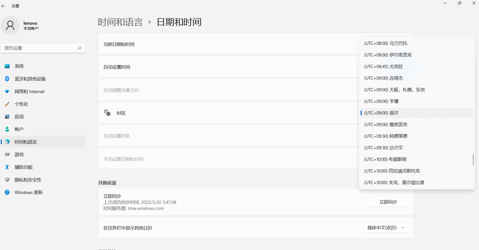Select time zone (UTC+09:30) 达尔文
Viewport: 479px width, 250px height.
tap(417, 148)
